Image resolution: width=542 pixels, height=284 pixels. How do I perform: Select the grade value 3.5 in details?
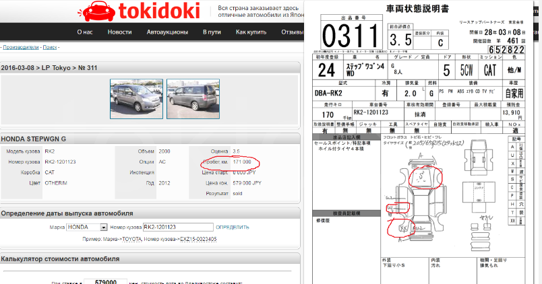tap(236, 151)
